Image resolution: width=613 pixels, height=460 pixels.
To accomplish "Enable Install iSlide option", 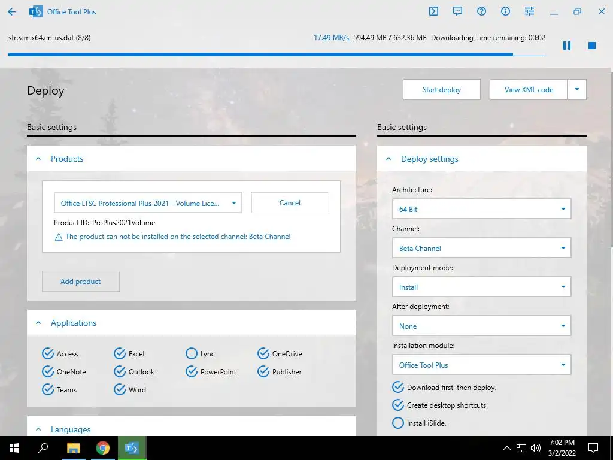I will tap(398, 423).
